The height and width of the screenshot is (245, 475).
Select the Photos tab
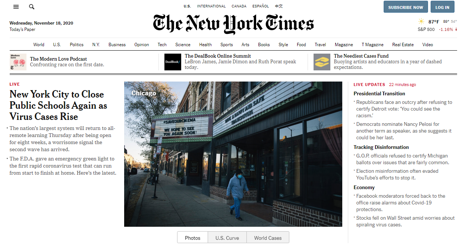[193, 238]
